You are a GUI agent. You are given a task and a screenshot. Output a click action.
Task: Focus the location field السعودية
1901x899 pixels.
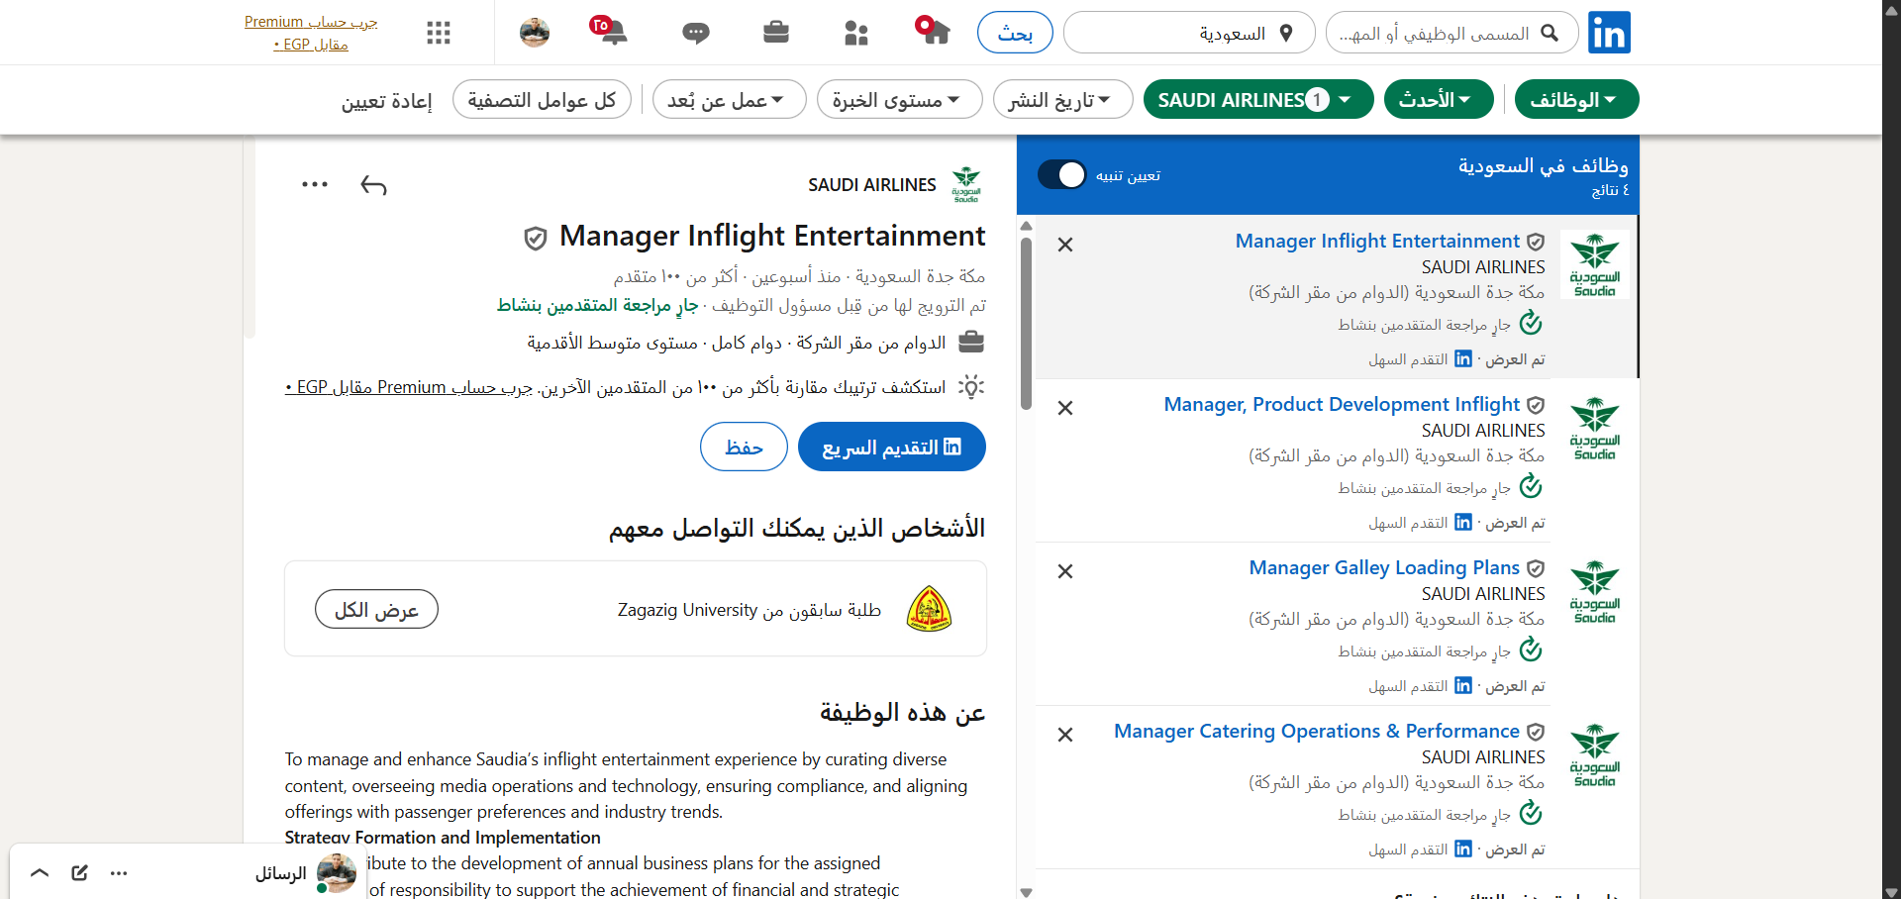click(1189, 33)
